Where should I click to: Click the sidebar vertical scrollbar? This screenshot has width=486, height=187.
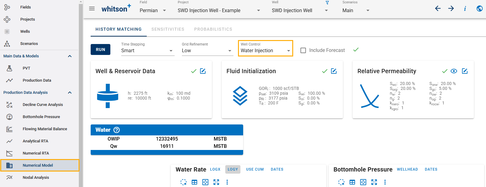81,91
